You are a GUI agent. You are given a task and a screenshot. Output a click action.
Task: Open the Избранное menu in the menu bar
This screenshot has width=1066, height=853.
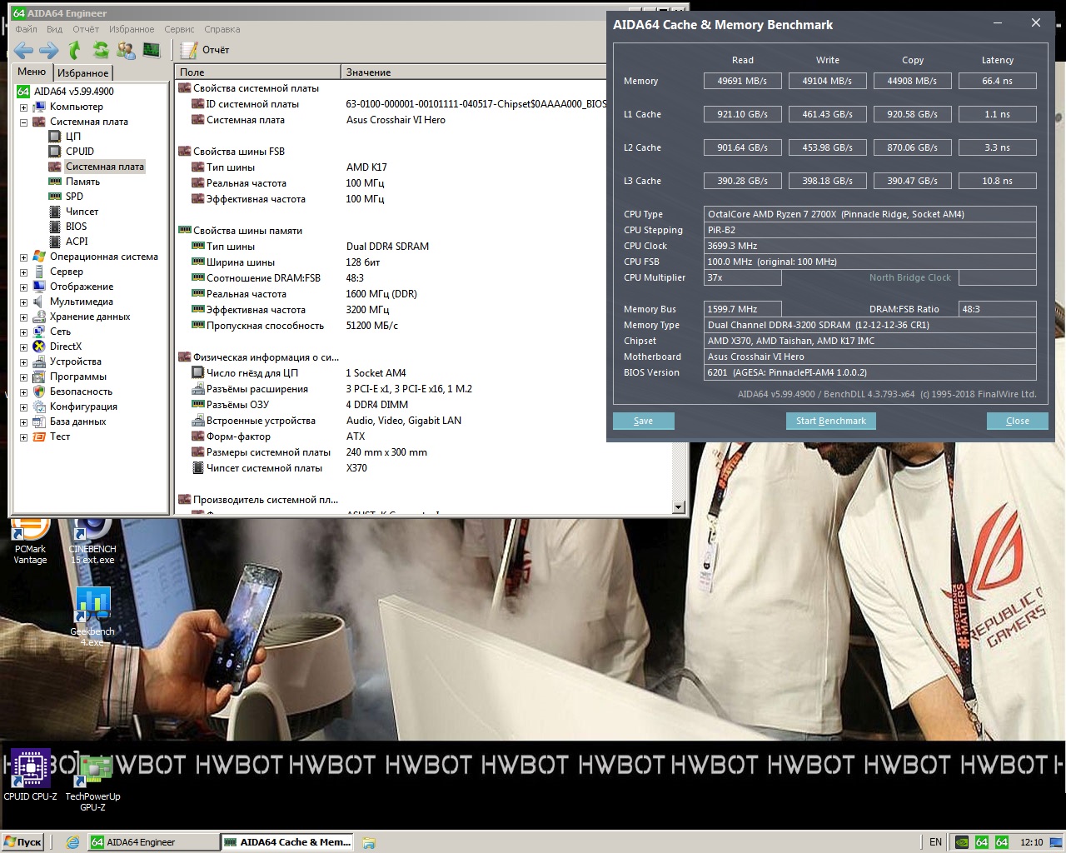(132, 29)
